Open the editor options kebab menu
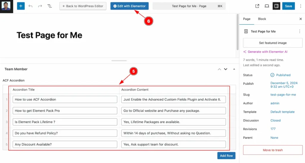Image resolution: width=305 pixels, height=163 pixels. coord(301,6)
